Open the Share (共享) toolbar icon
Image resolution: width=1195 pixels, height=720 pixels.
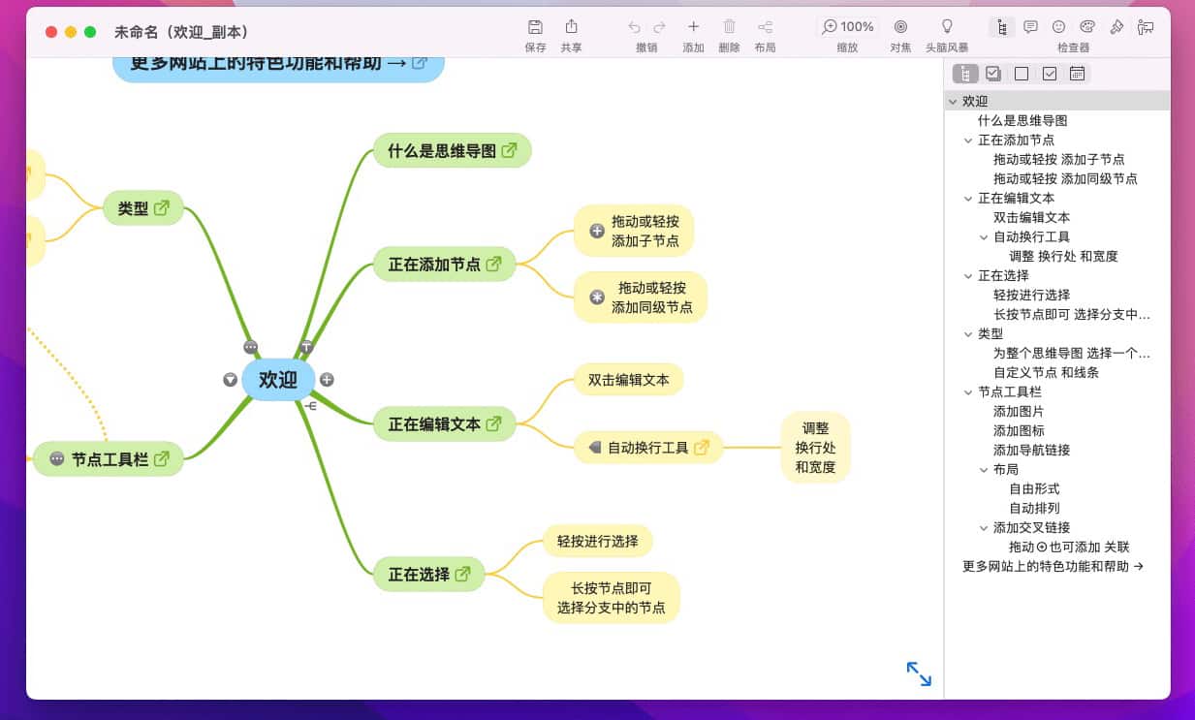pyautogui.click(x=571, y=27)
